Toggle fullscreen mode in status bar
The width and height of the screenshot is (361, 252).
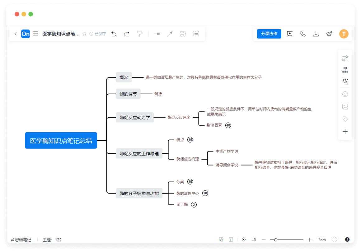[x=335, y=240]
